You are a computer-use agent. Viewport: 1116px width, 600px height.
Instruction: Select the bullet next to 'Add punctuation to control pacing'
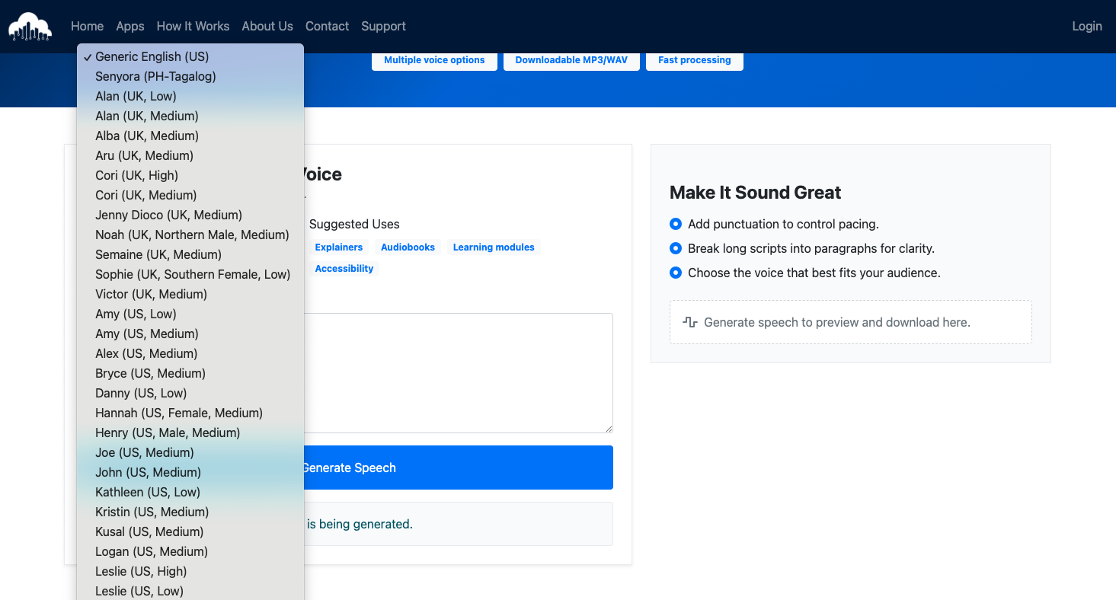click(675, 224)
